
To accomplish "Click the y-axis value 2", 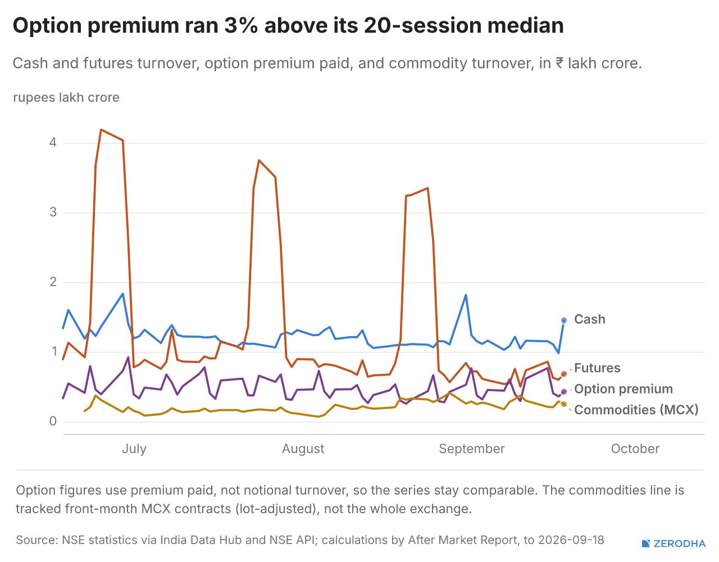I will [53, 282].
